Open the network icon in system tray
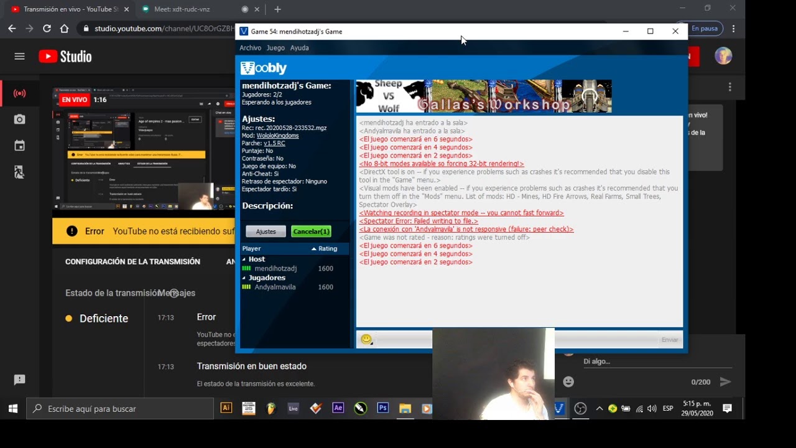The image size is (796, 448). point(639,409)
